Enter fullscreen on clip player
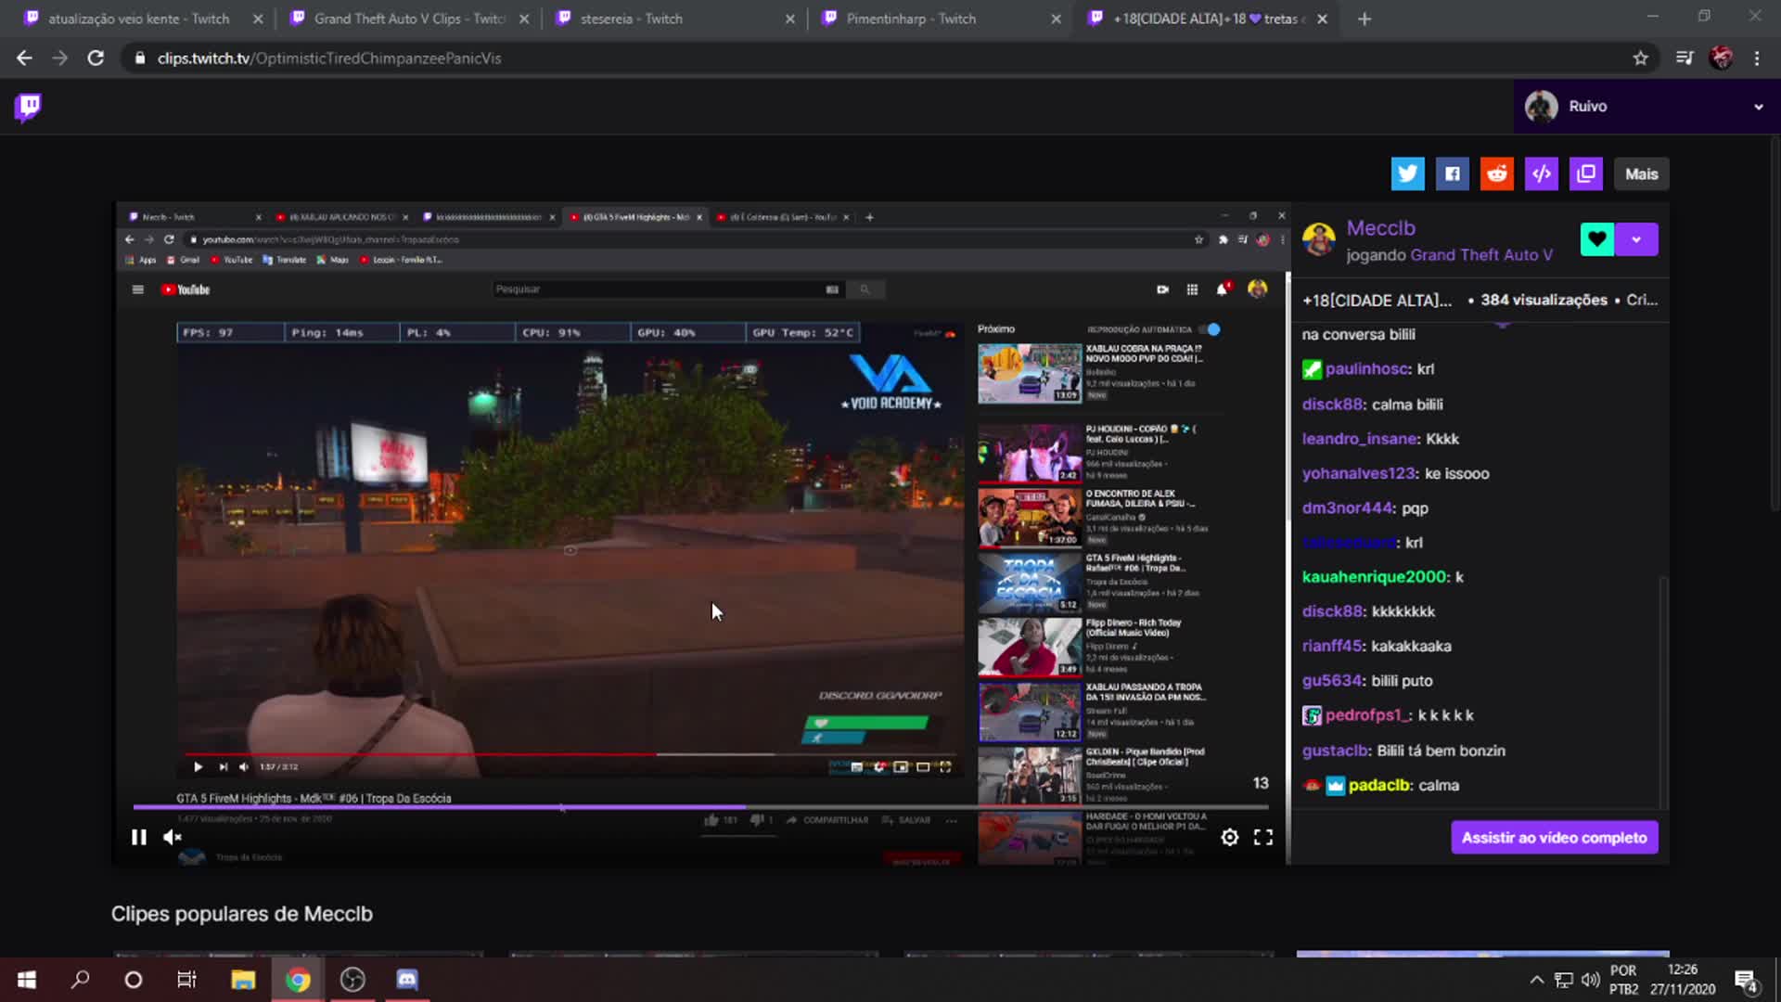Viewport: 1781px width, 1002px height. pos(1263,837)
